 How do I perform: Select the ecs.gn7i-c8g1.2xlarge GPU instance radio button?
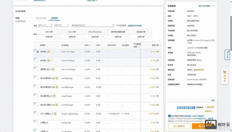click(38, 114)
